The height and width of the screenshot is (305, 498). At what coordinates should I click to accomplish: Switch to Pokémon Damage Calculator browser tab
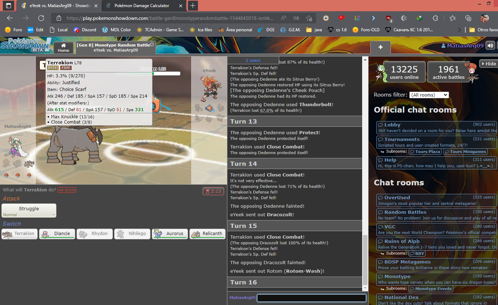142,6
